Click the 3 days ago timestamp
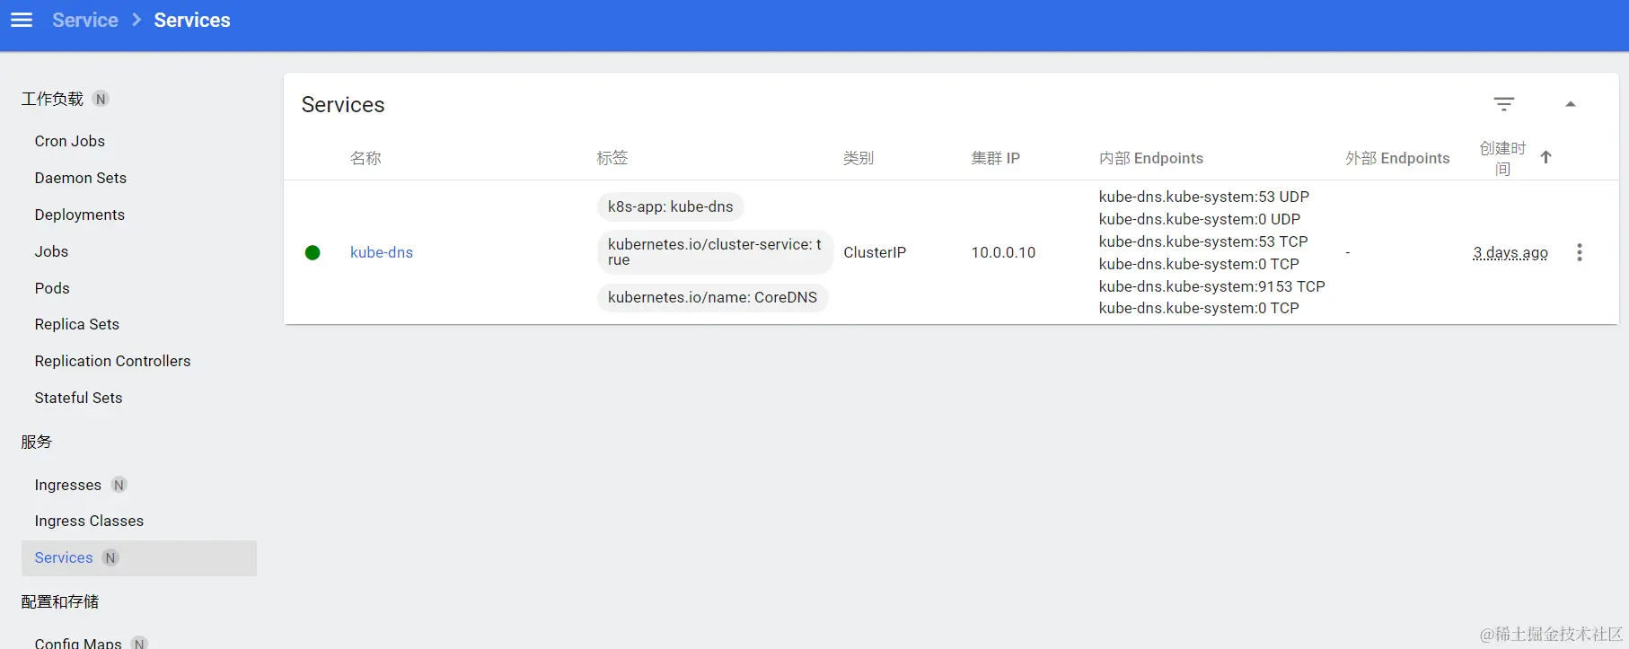This screenshot has height=649, width=1629. point(1510,252)
